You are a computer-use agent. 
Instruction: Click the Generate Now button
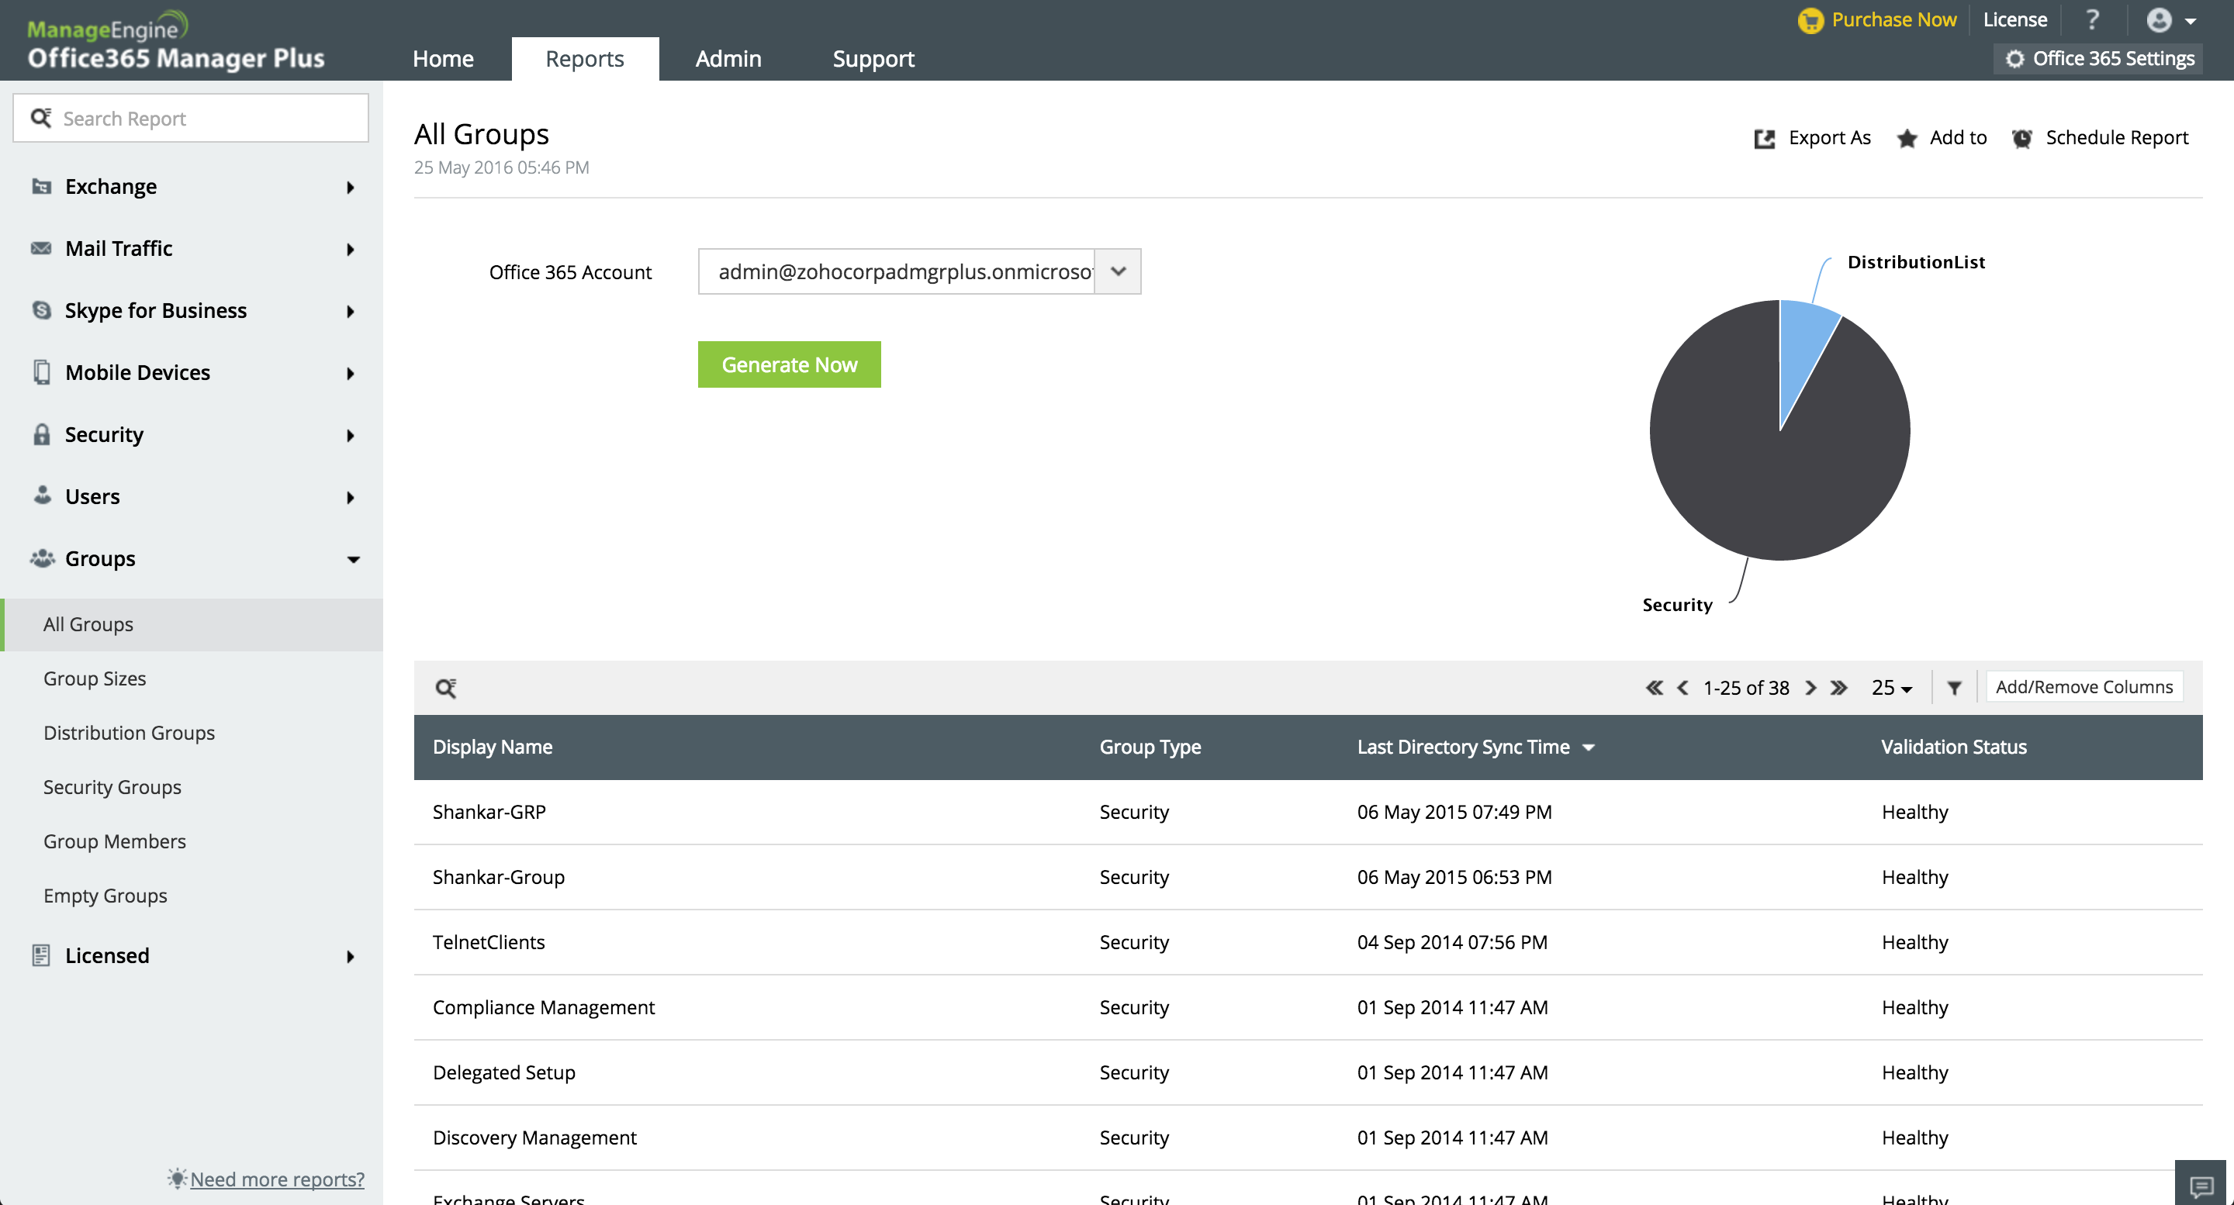coord(788,365)
